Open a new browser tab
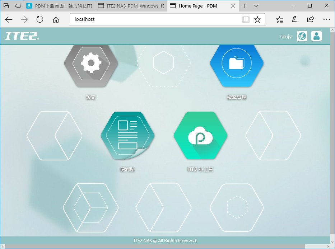 [x=245, y=6]
